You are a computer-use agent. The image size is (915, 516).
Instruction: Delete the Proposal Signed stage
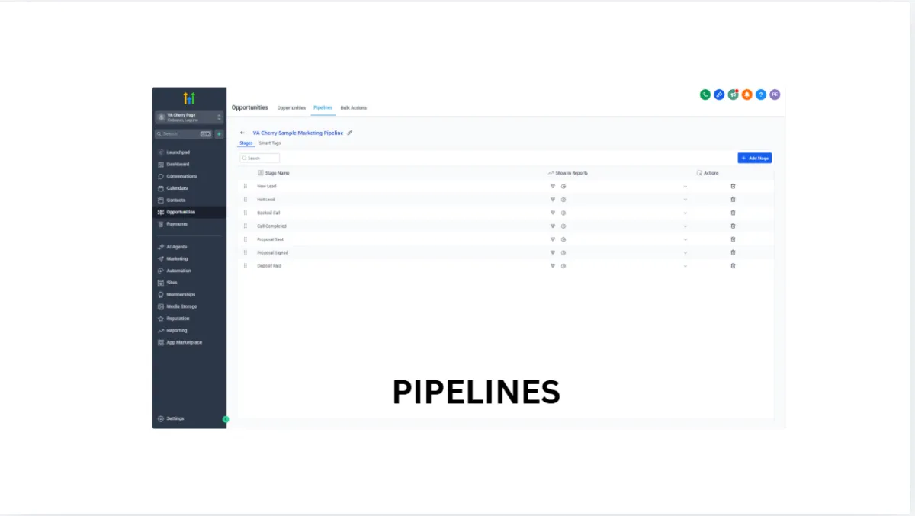(x=733, y=252)
